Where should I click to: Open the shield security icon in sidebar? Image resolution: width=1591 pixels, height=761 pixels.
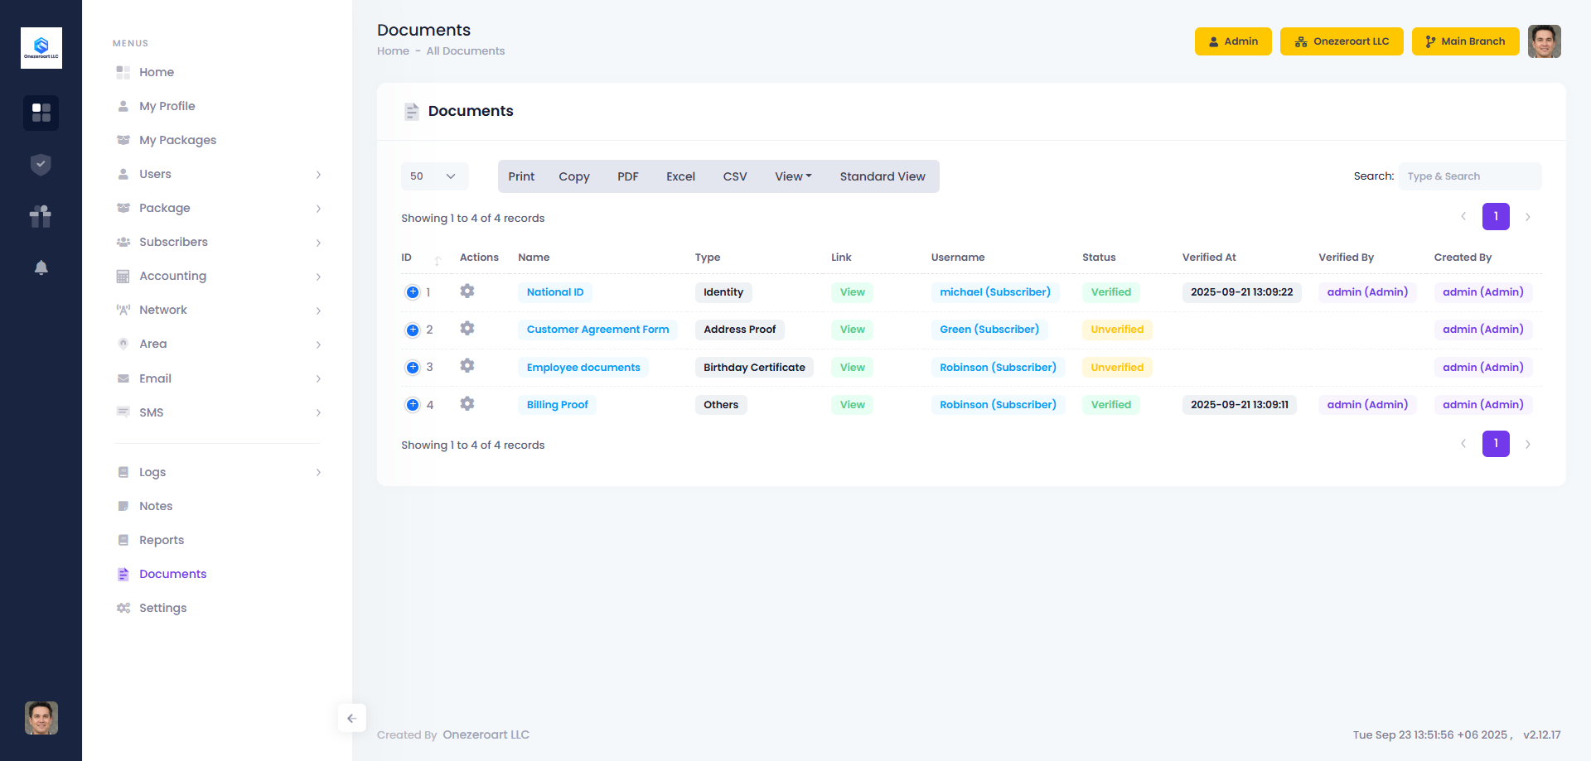coord(41,165)
